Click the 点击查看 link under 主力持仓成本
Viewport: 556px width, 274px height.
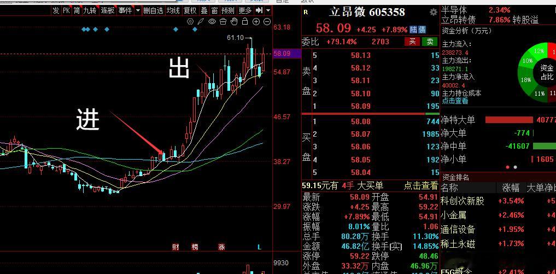click(455, 101)
